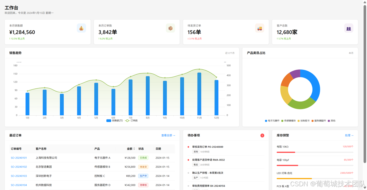
Task: Toggle the 服务器配件 legend item
Action: tap(319, 121)
